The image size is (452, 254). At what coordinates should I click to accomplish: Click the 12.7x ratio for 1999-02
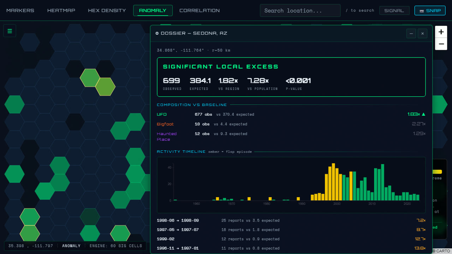click(421, 239)
